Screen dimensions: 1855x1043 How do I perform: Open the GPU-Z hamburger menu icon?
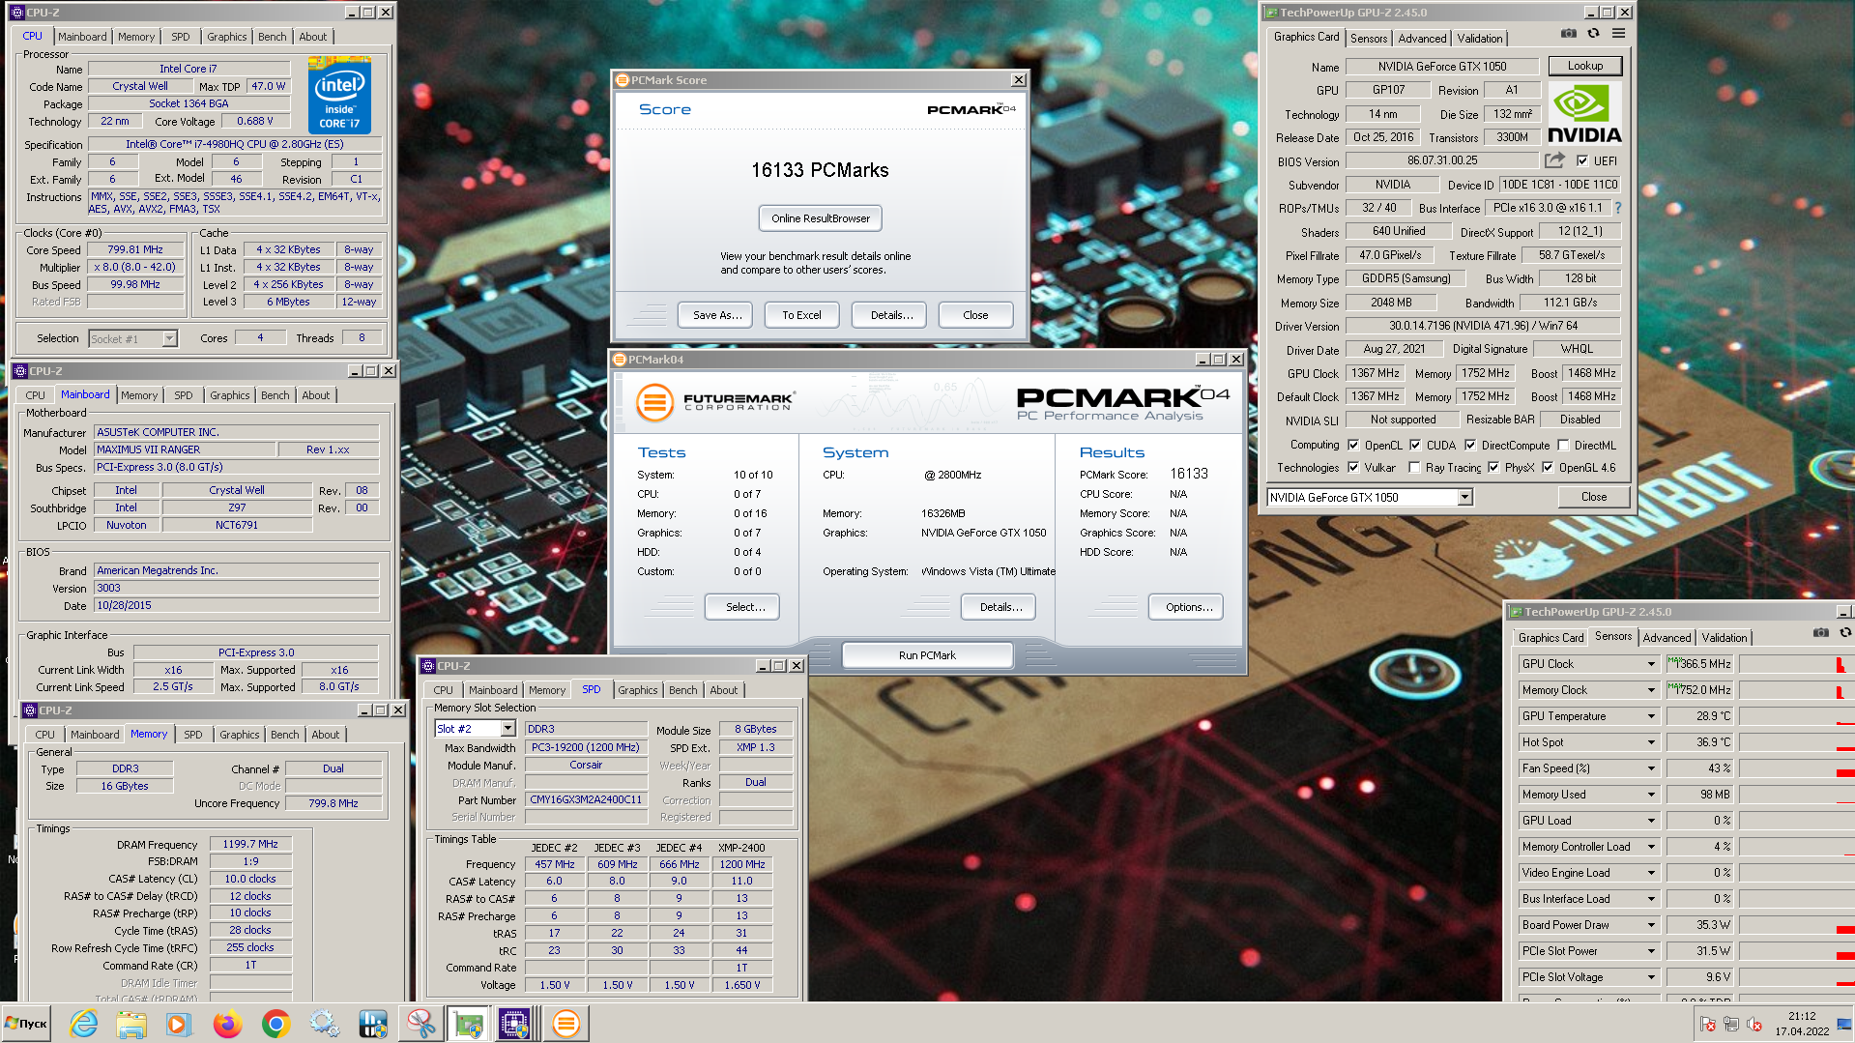[1618, 33]
